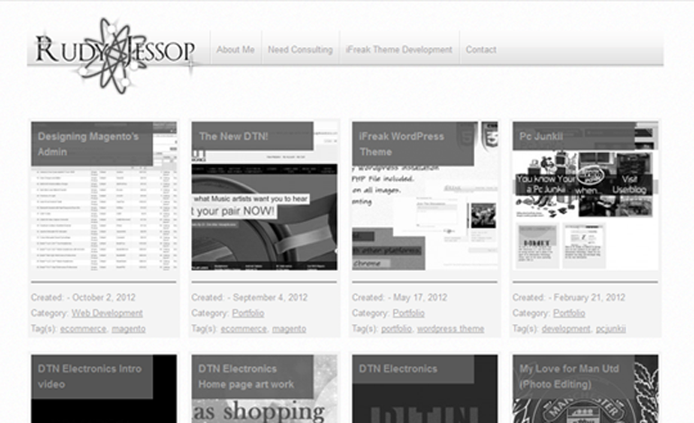This screenshot has height=423, width=694.
Task: Open the Contact menu item
Action: [480, 49]
